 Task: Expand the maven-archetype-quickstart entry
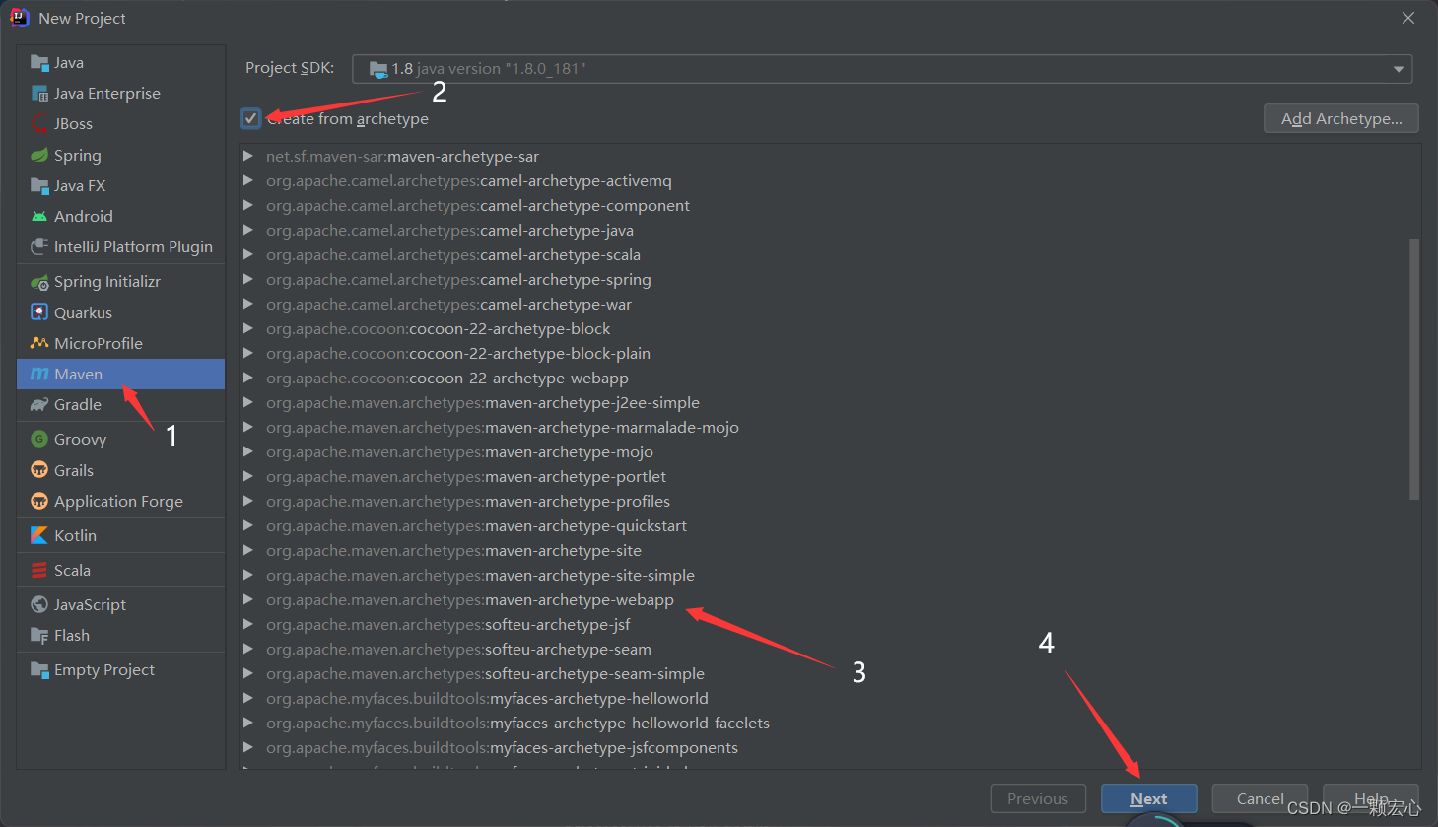pos(248,525)
